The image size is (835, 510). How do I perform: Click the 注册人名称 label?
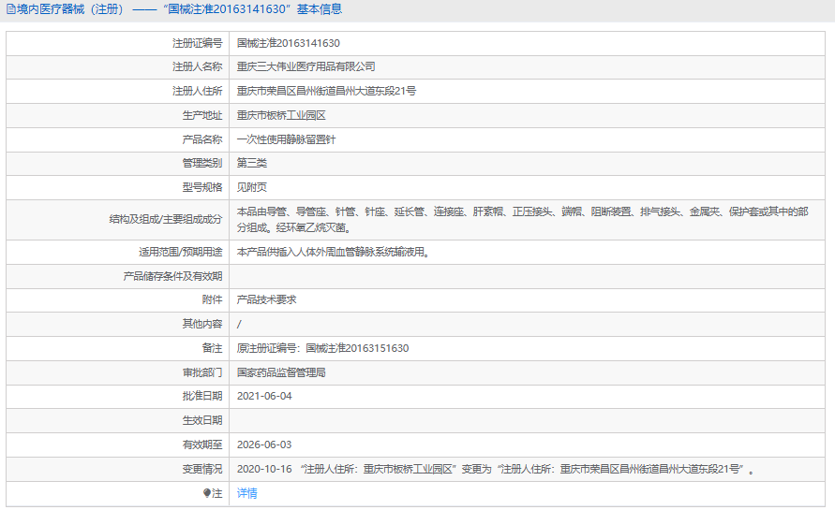tap(197, 67)
